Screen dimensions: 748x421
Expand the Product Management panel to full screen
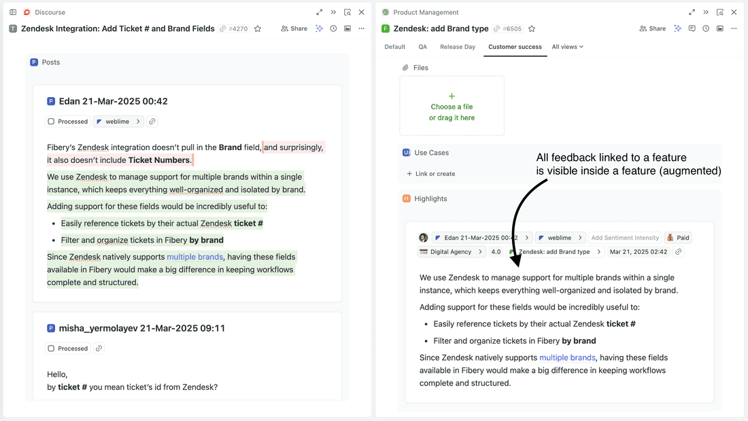tap(691, 12)
